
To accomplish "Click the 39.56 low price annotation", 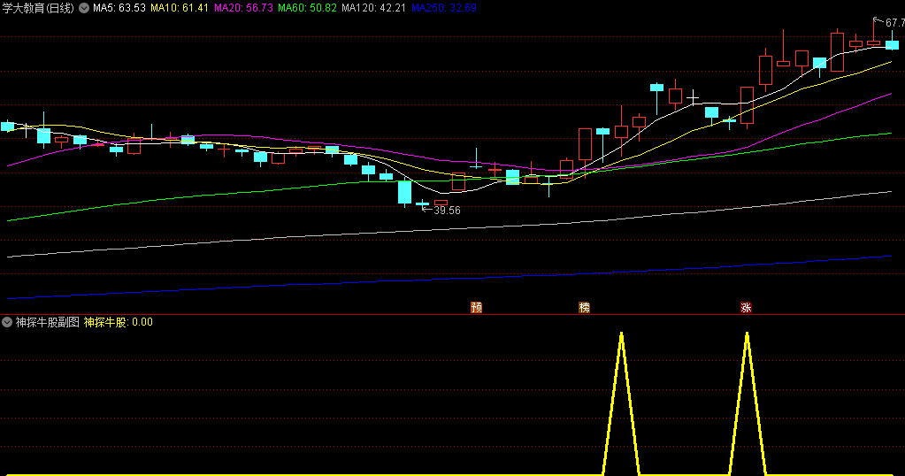I will tap(447, 211).
